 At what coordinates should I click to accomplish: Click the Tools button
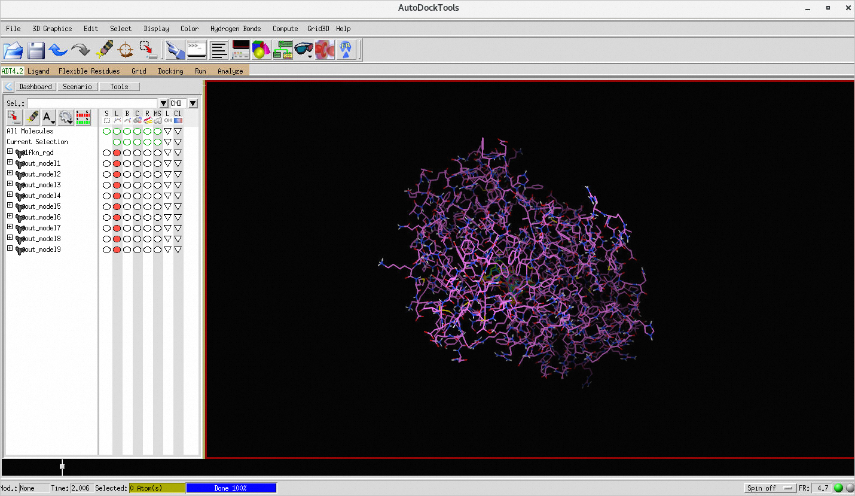pos(119,87)
